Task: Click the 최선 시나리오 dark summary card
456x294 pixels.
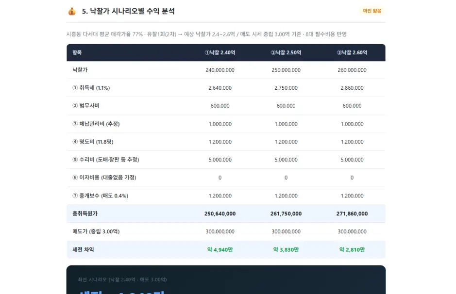Action: click(x=226, y=279)
